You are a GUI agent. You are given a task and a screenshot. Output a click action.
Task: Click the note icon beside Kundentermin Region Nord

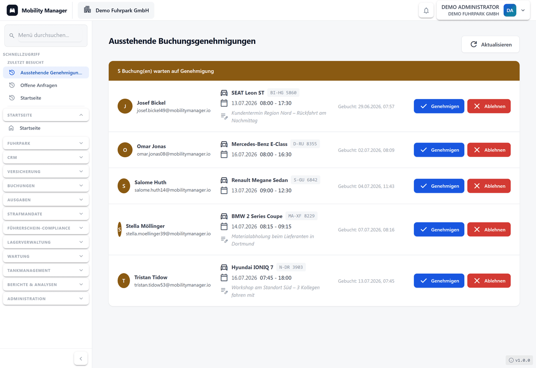pos(224,116)
